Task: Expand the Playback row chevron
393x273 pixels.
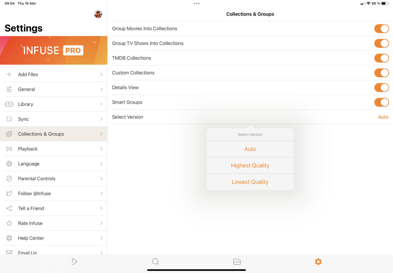Action: pyautogui.click(x=101, y=149)
